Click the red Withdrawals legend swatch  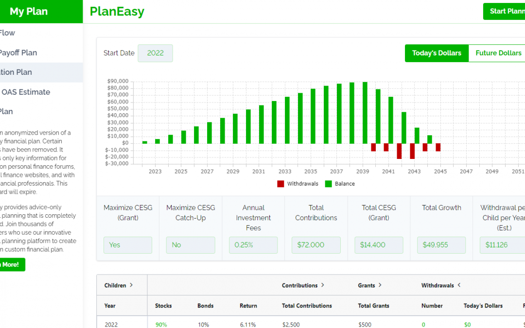[280, 184]
